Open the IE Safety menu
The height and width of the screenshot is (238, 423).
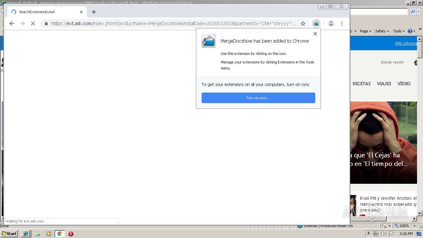point(382,31)
